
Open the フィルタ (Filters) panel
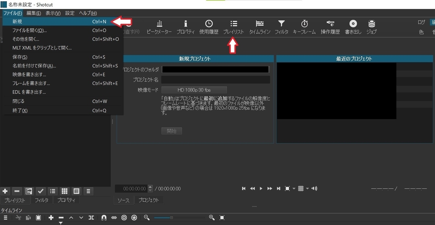tap(281, 27)
